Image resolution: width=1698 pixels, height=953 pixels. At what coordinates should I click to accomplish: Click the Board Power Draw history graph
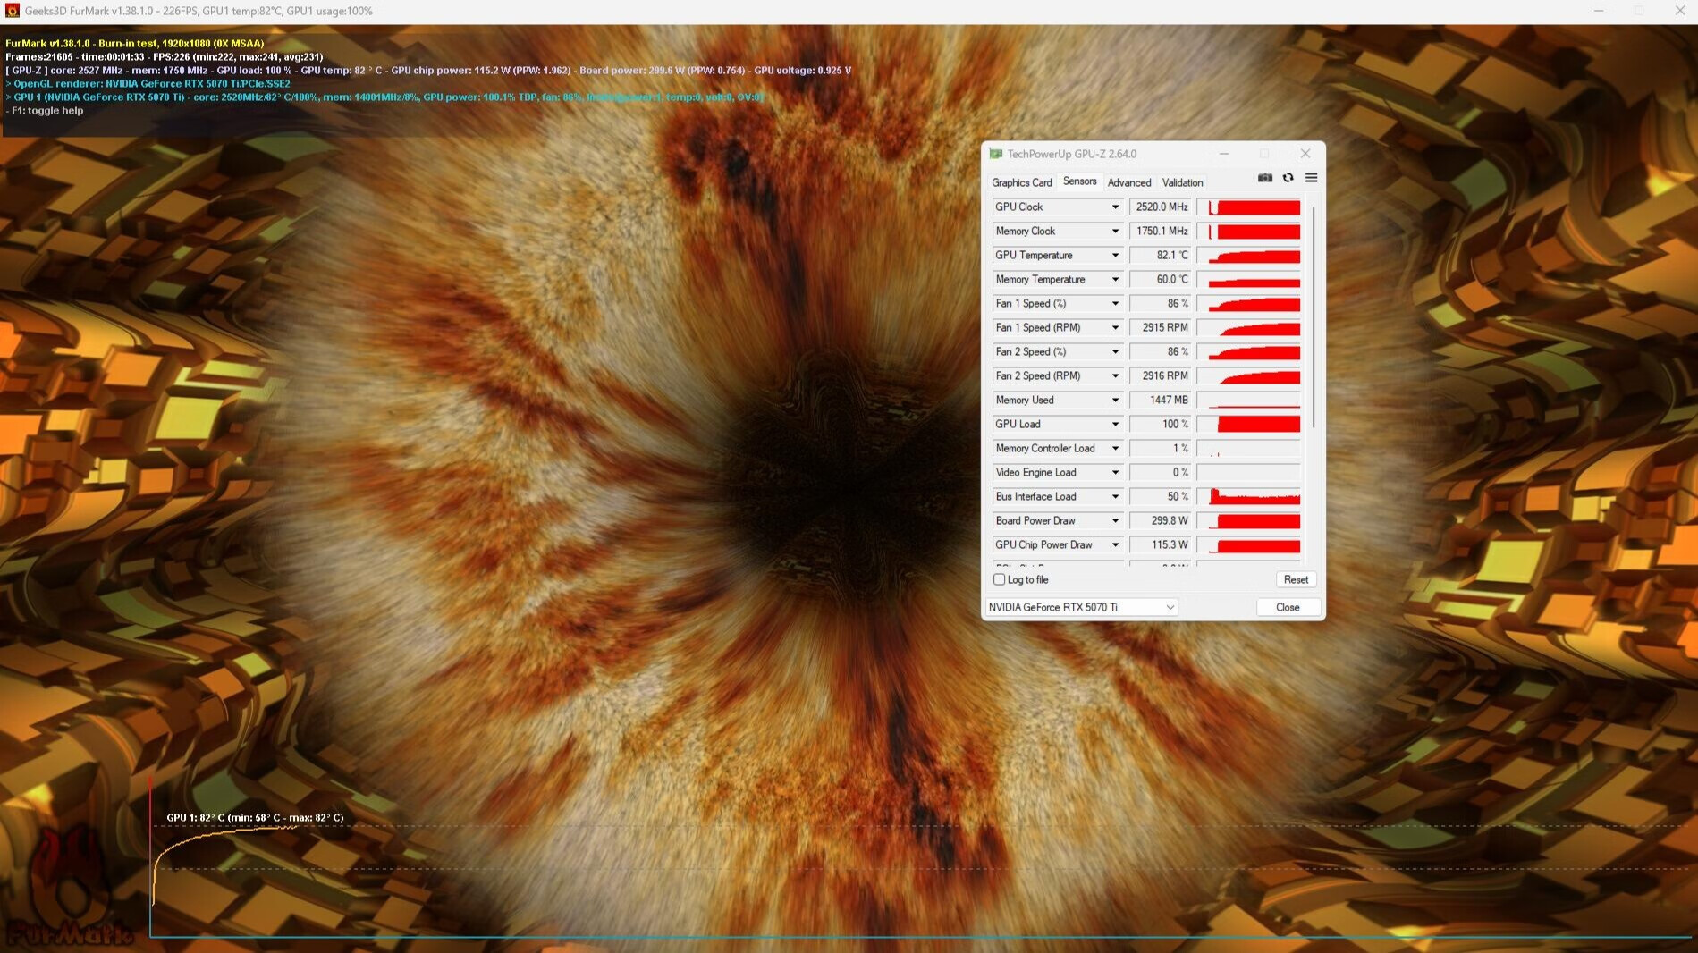pyautogui.click(x=1248, y=520)
